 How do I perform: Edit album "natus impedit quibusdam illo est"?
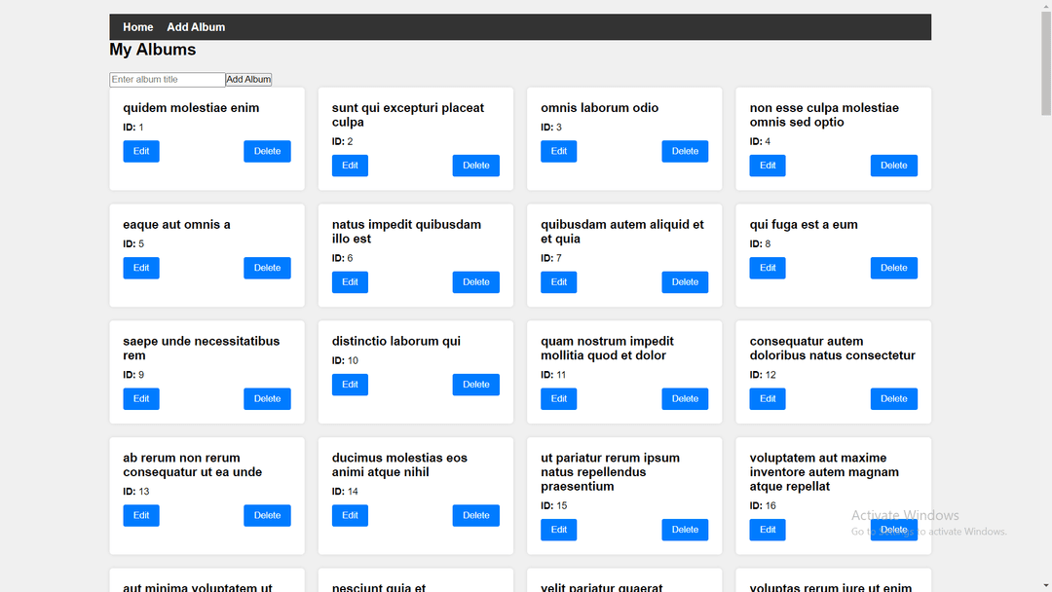coord(350,282)
